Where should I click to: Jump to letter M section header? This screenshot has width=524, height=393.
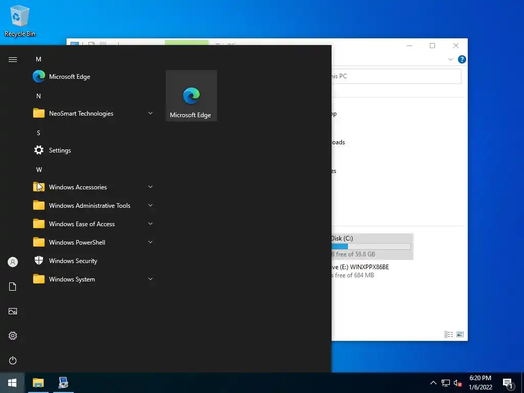coord(38,59)
